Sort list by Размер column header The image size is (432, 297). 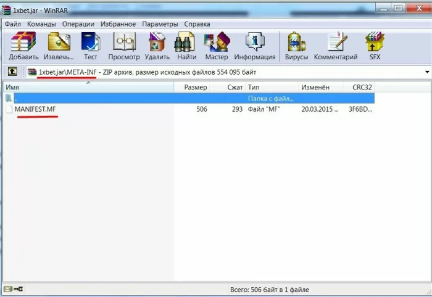[195, 88]
